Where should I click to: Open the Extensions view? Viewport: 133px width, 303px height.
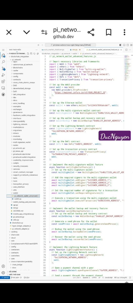(3, 81)
